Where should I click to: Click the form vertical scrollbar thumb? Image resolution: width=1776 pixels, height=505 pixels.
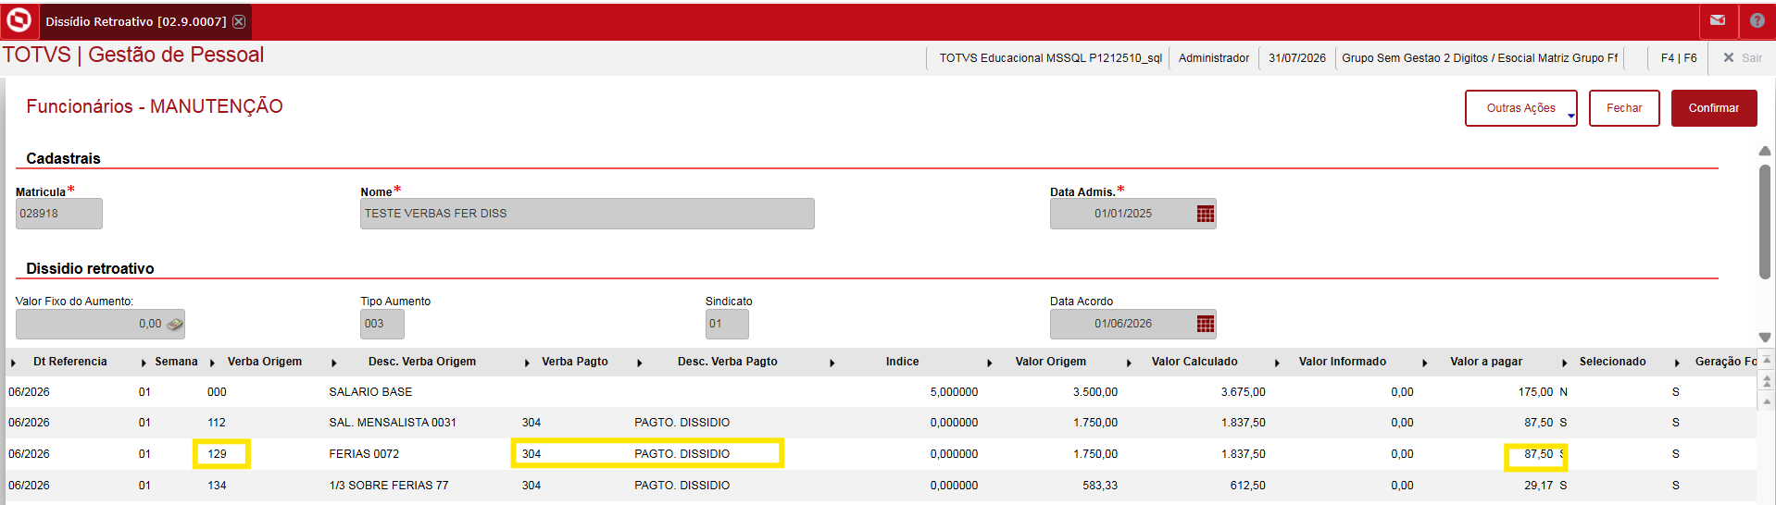tap(1764, 221)
